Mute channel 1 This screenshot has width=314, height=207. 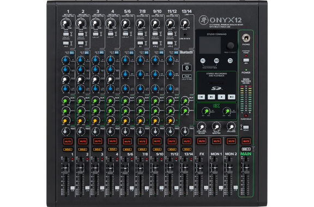tap(68, 141)
